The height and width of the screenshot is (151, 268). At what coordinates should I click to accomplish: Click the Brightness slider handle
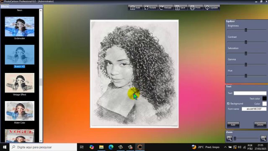246,30
